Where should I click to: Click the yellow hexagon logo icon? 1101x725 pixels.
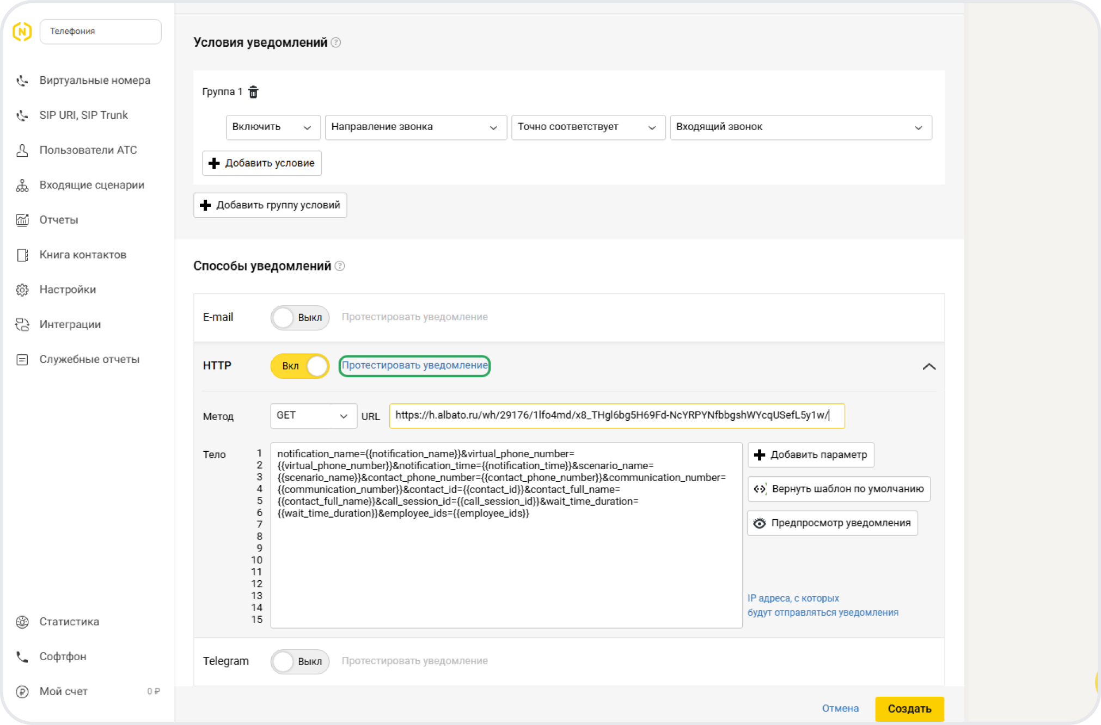(x=22, y=32)
